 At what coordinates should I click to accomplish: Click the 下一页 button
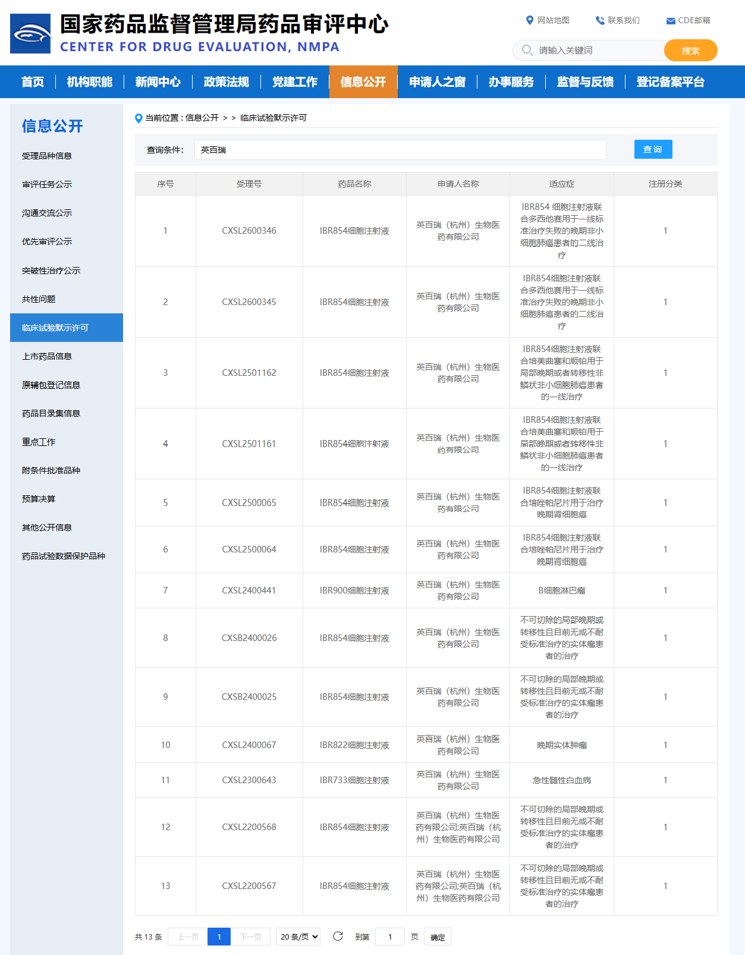point(250,937)
